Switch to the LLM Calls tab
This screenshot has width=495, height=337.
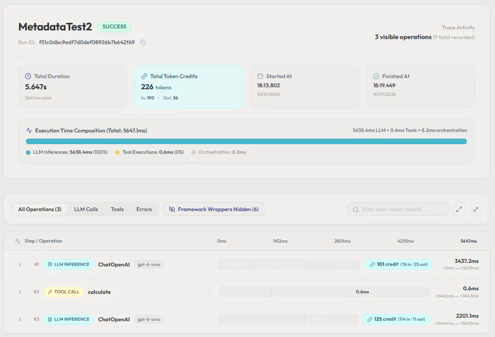pyautogui.click(x=86, y=209)
